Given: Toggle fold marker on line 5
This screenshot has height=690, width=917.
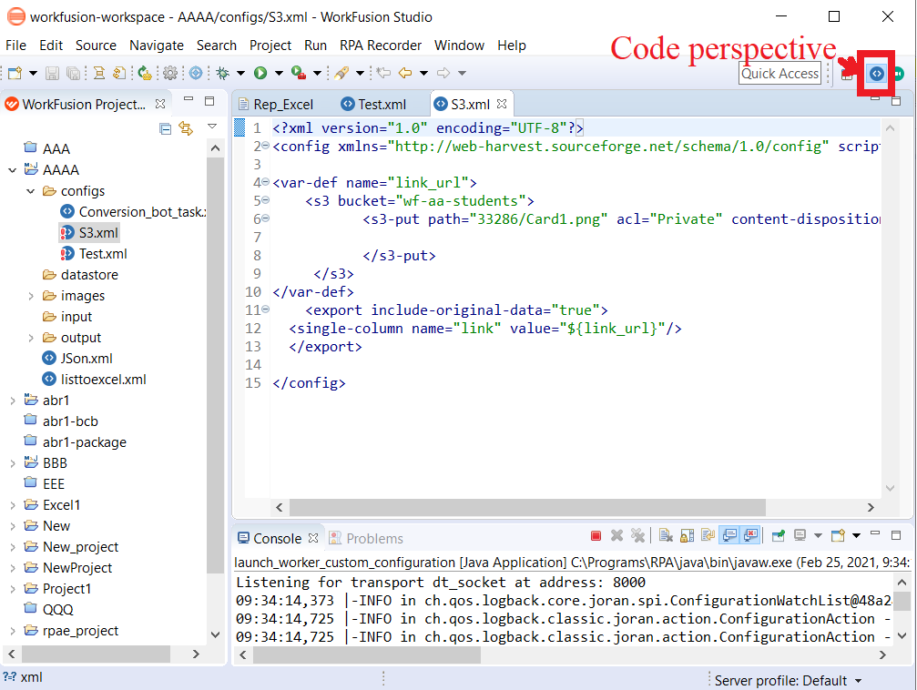Looking at the screenshot, I should point(265,200).
